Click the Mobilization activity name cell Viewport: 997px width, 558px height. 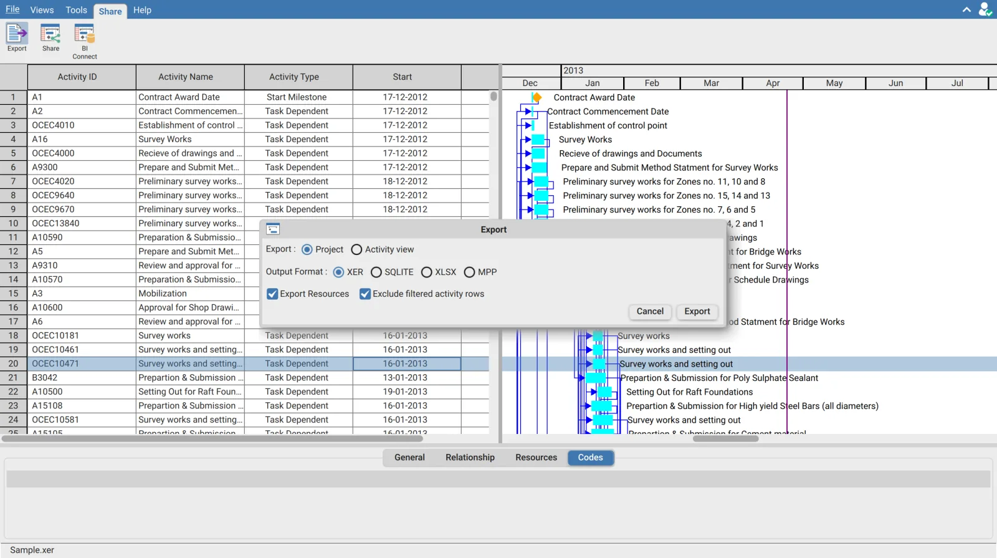point(190,294)
